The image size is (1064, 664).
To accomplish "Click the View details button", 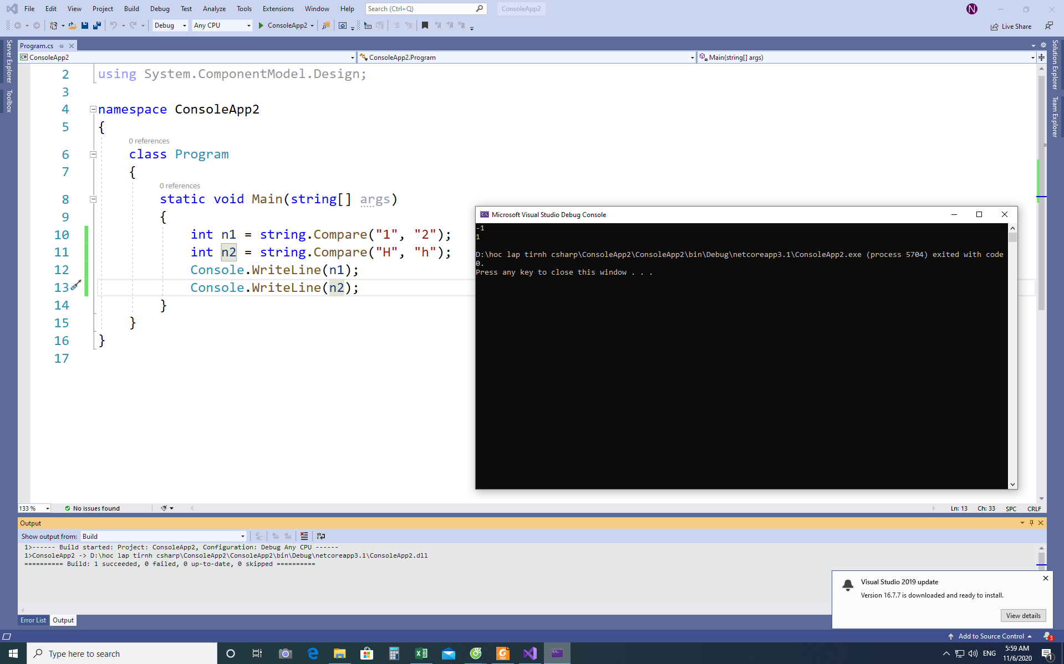I will point(1023,616).
